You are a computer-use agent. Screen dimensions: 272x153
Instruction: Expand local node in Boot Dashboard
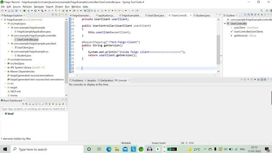point(3,113)
